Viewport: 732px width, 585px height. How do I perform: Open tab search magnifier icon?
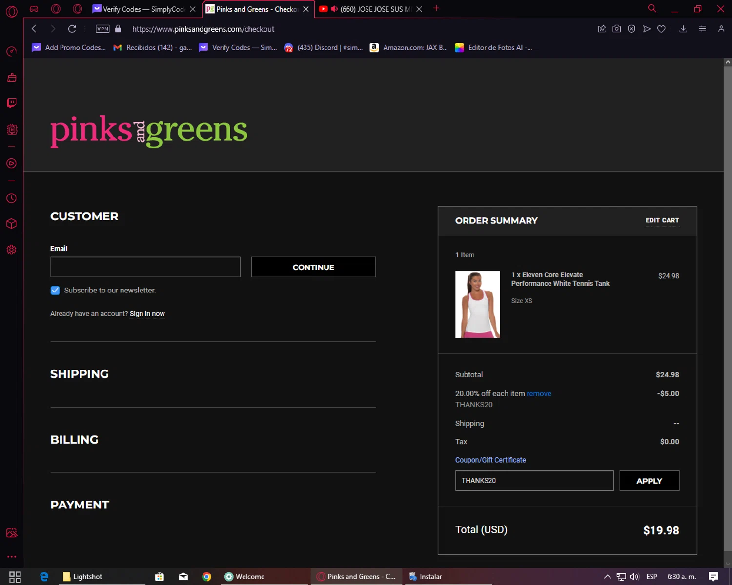652,8
